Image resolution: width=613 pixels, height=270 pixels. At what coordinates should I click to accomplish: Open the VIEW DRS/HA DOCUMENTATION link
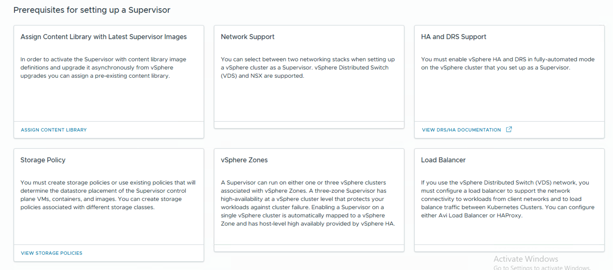click(462, 130)
